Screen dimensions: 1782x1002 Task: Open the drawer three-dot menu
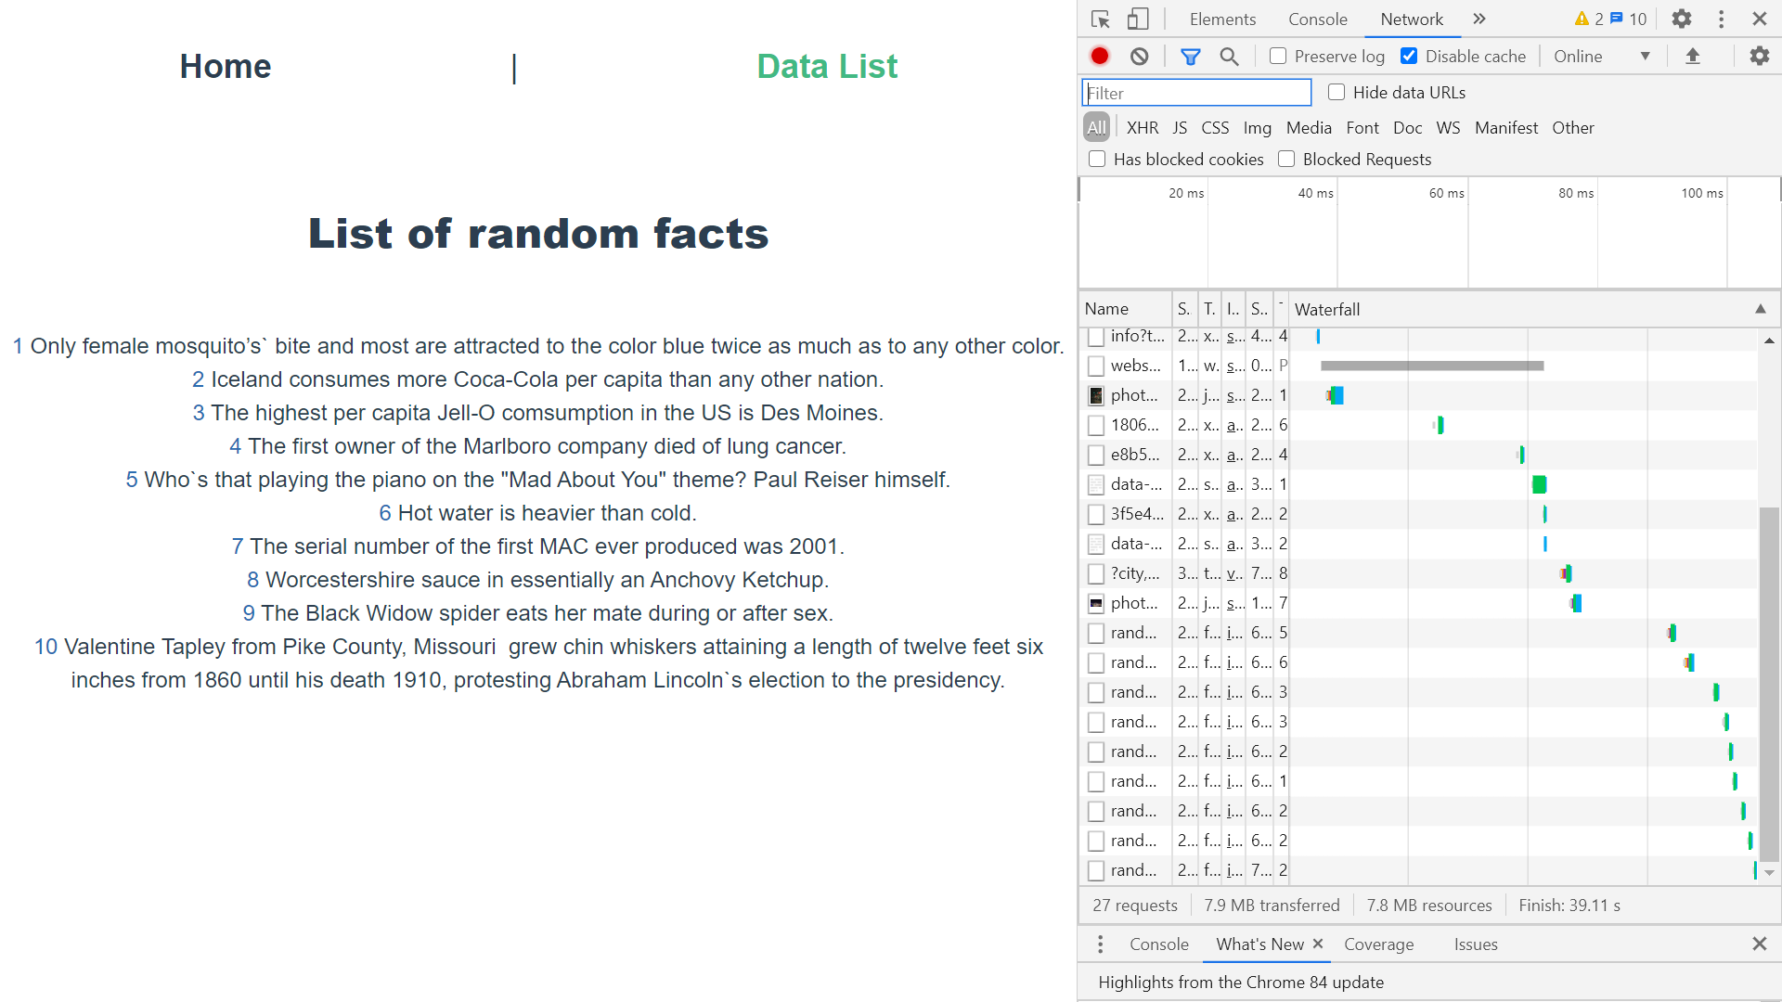tap(1100, 944)
